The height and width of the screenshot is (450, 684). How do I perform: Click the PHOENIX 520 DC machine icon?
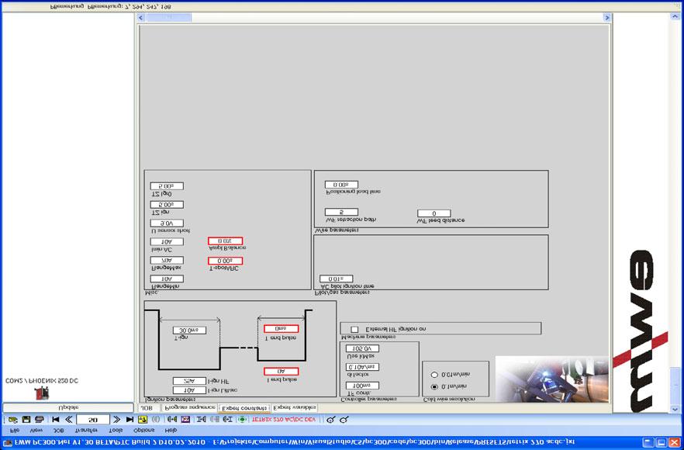coord(42,393)
